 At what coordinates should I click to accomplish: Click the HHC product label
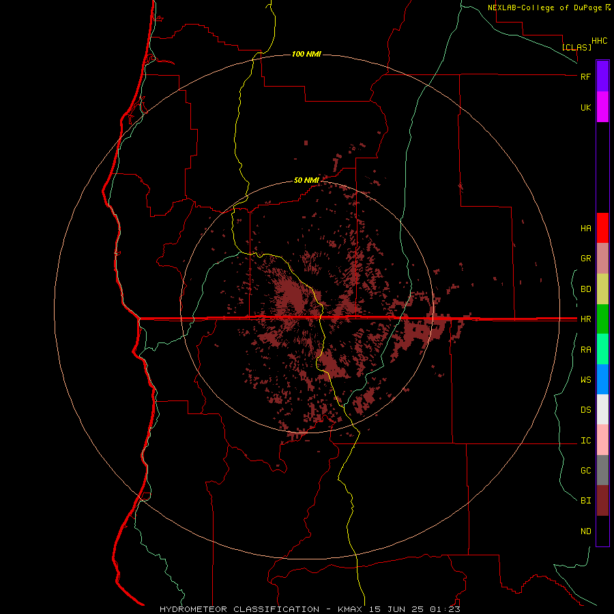(599, 41)
